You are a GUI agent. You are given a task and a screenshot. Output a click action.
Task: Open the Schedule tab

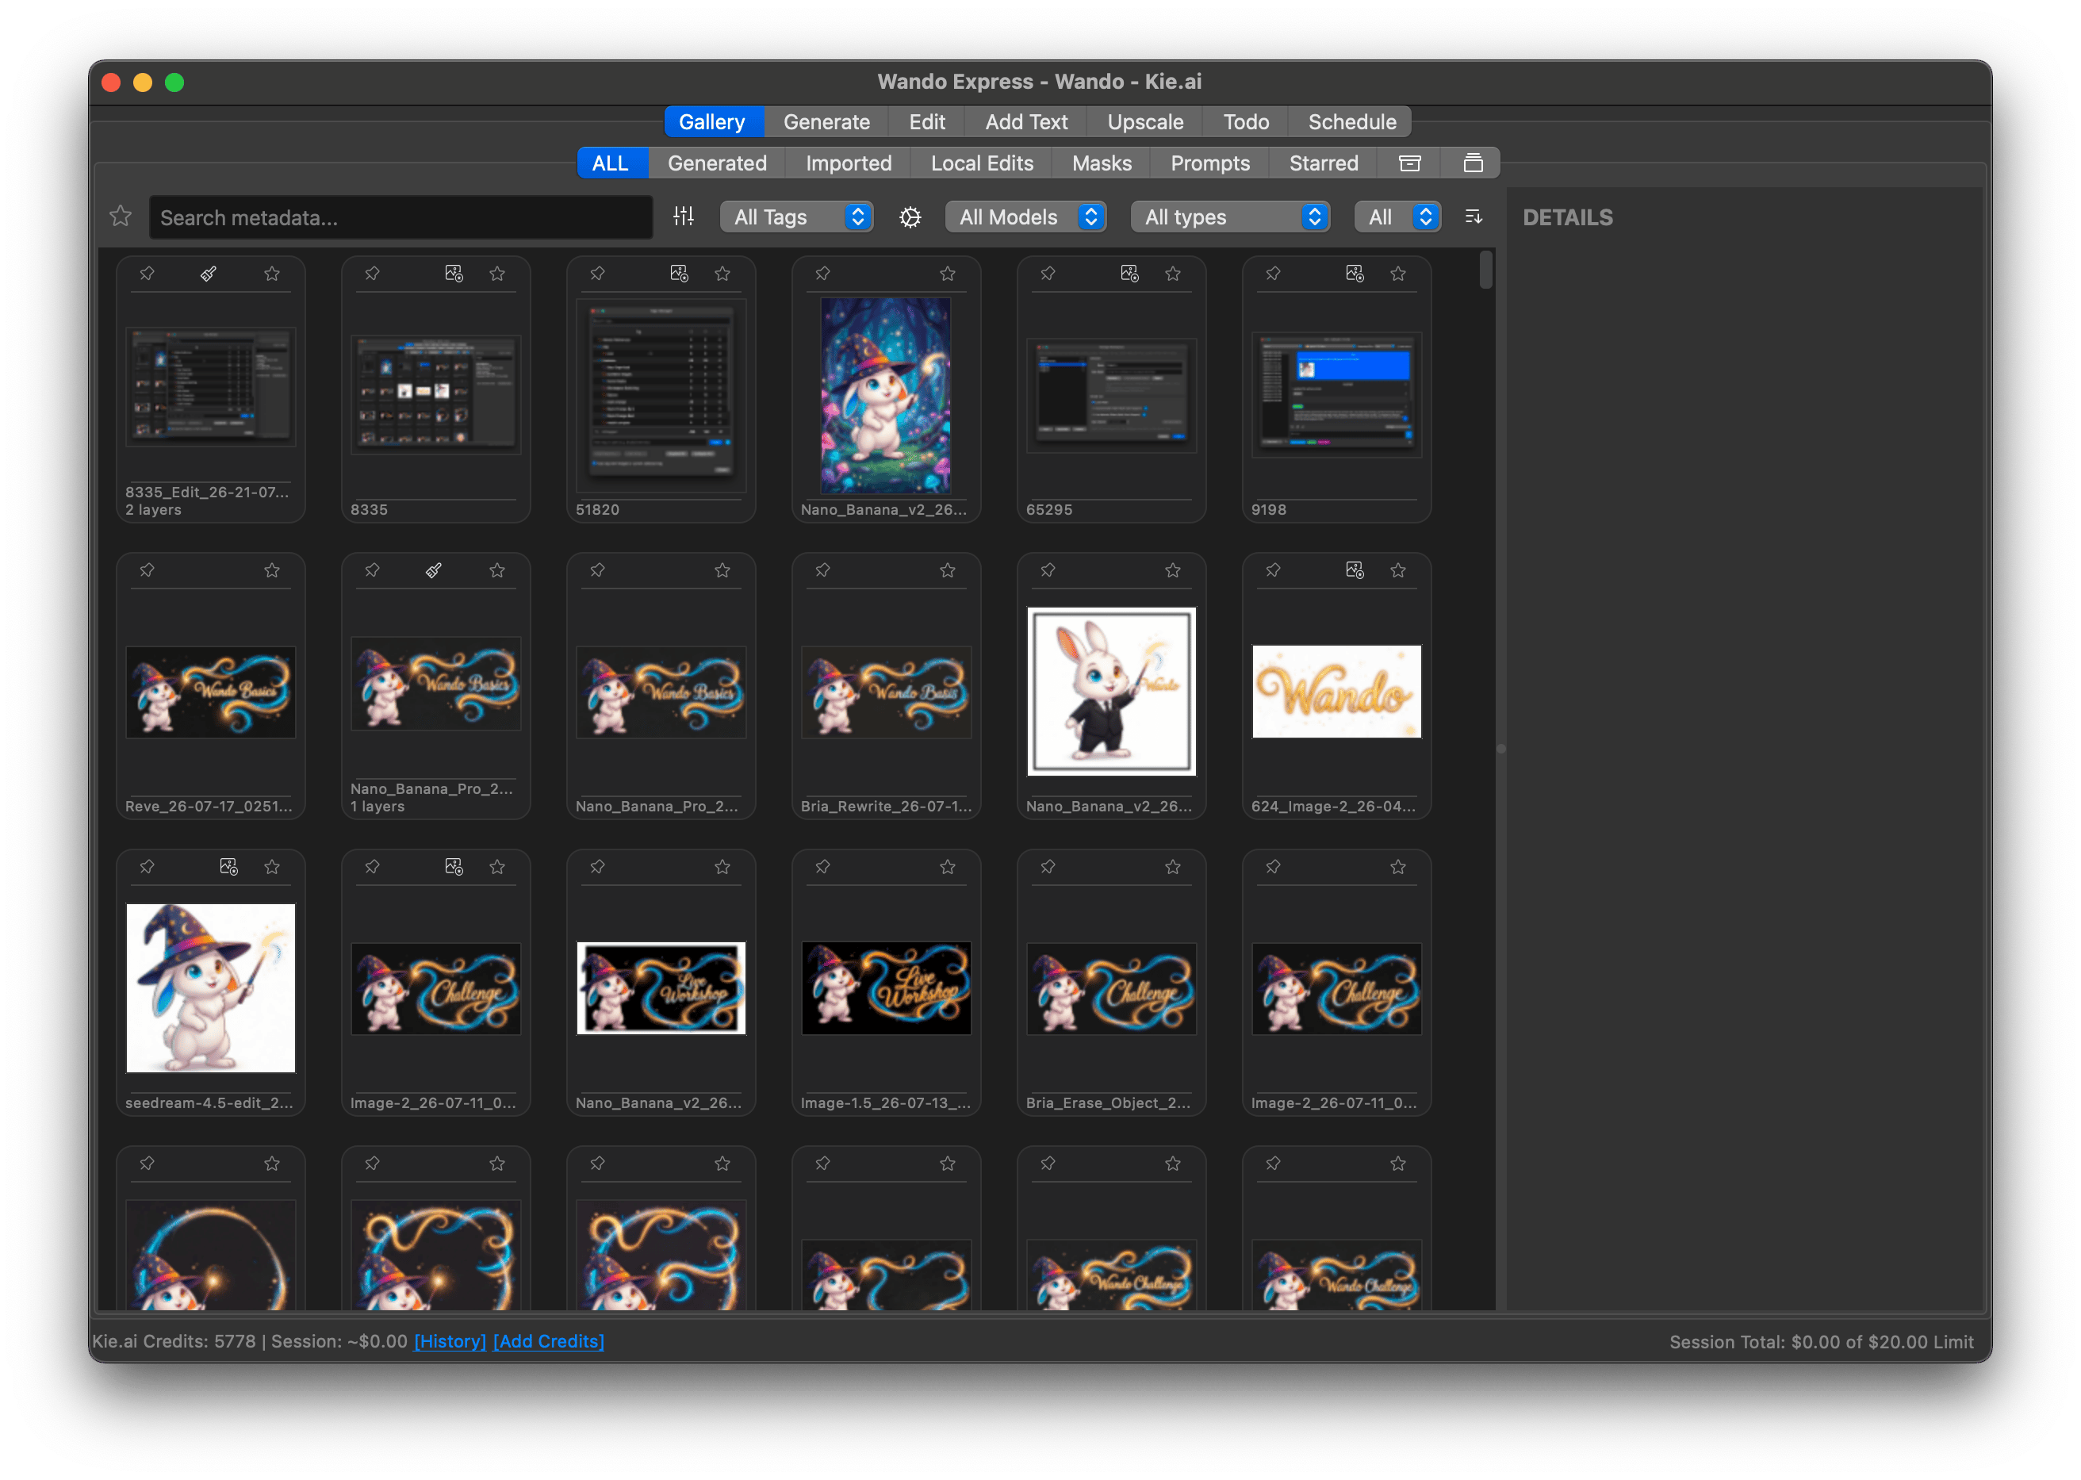pyautogui.click(x=1351, y=122)
